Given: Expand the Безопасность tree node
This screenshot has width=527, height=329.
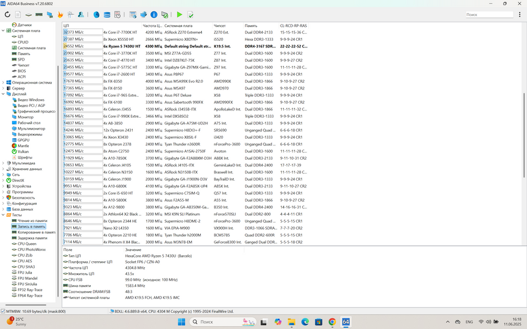Looking at the screenshot, I should (4, 198).
